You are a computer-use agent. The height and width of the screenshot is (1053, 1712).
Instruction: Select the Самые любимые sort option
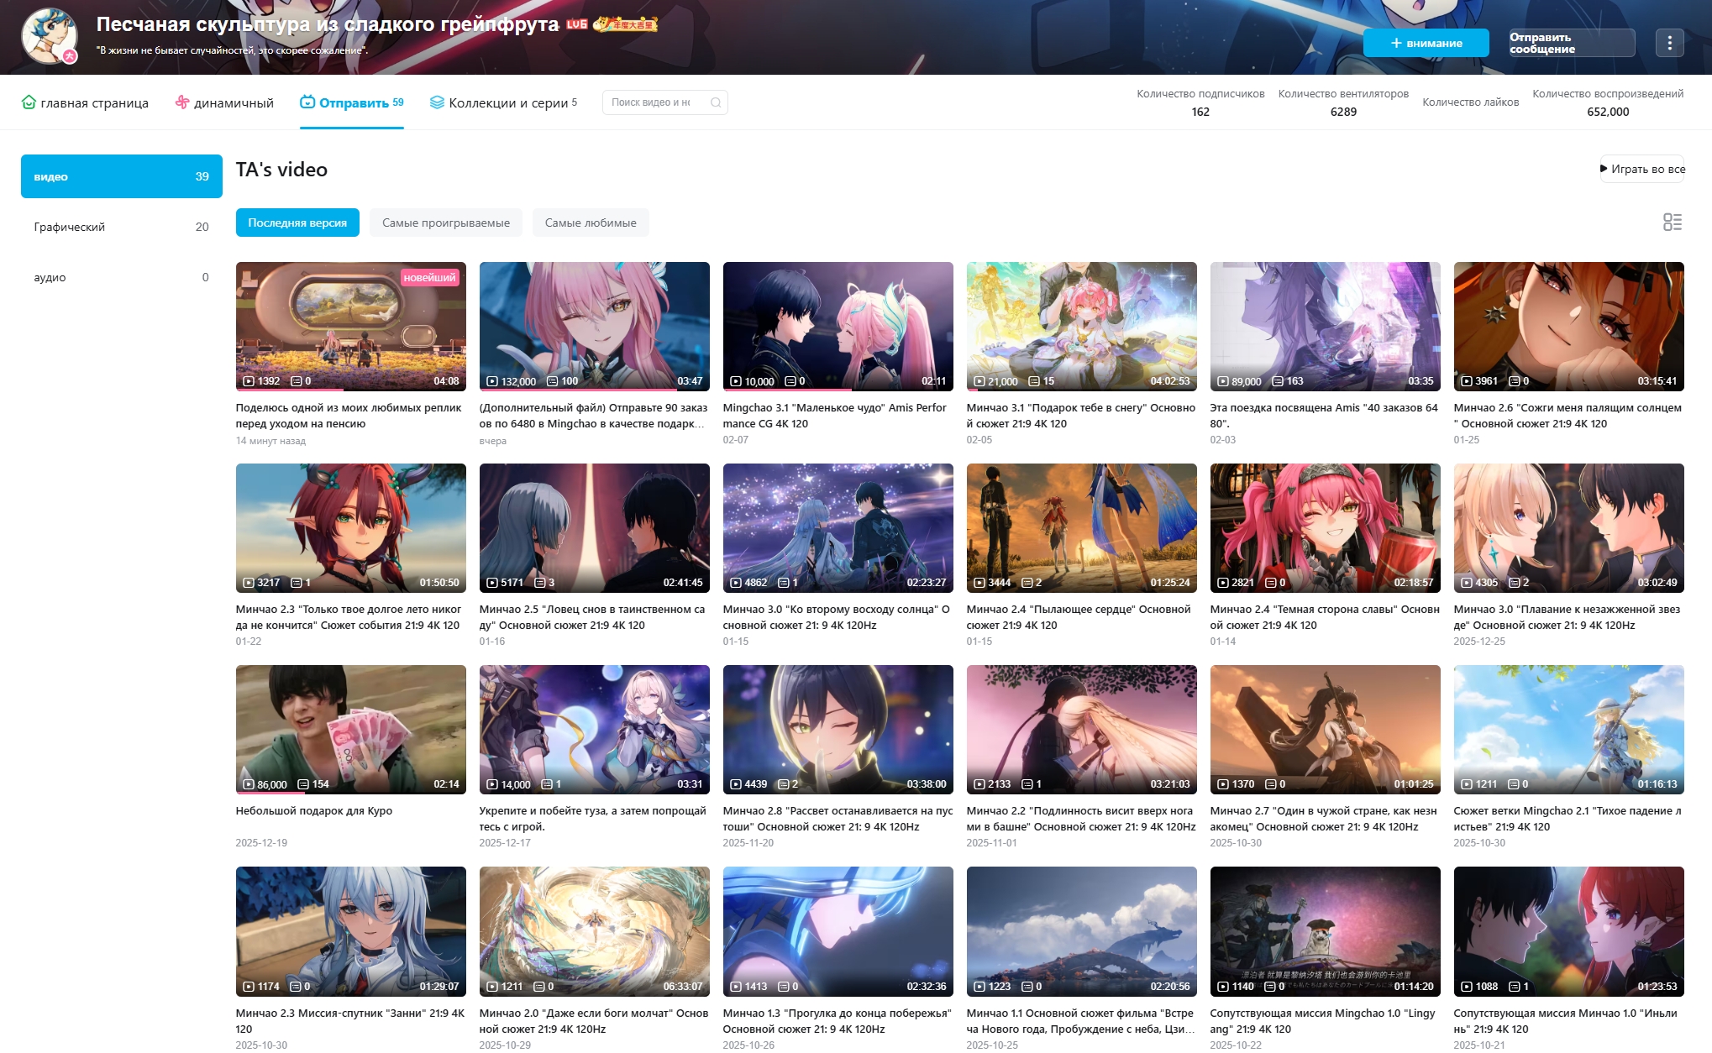click(x=590, y=223)
